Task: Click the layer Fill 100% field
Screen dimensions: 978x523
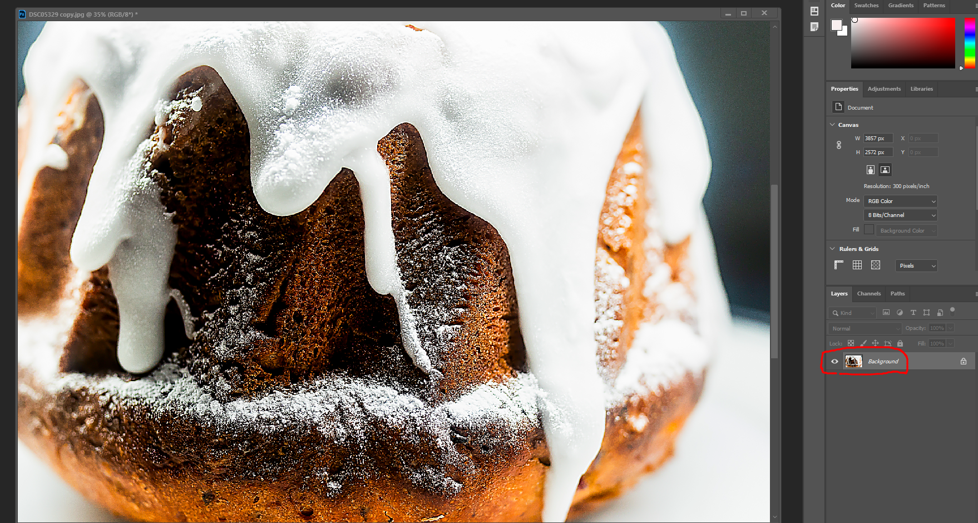Action: [x=937, y=343]
